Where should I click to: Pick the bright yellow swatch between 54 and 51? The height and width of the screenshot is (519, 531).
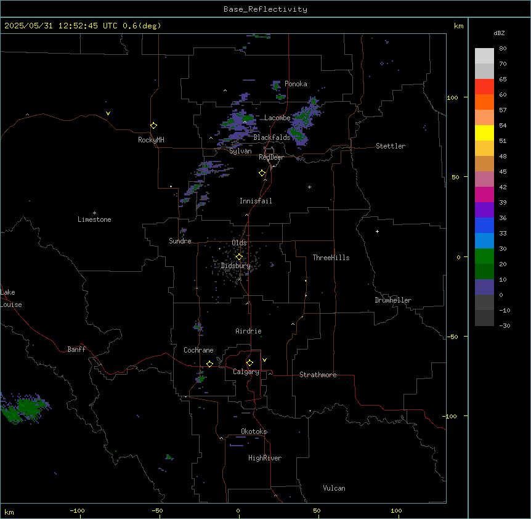click(x=484, y=133)
